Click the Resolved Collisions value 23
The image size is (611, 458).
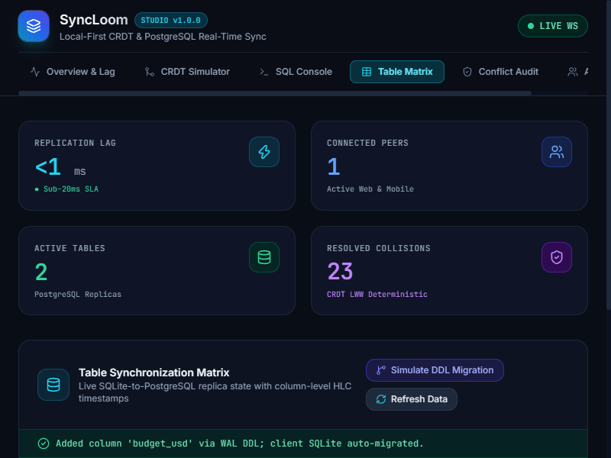[x=340, y=271]
